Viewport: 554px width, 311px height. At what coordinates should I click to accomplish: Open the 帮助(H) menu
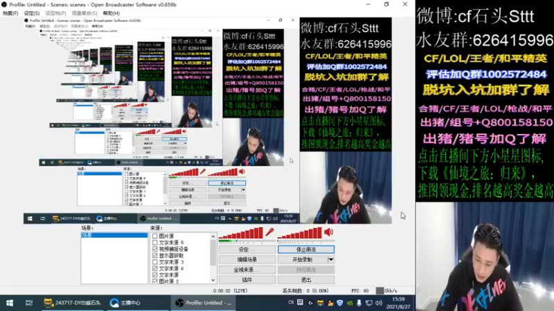[111, 13]
